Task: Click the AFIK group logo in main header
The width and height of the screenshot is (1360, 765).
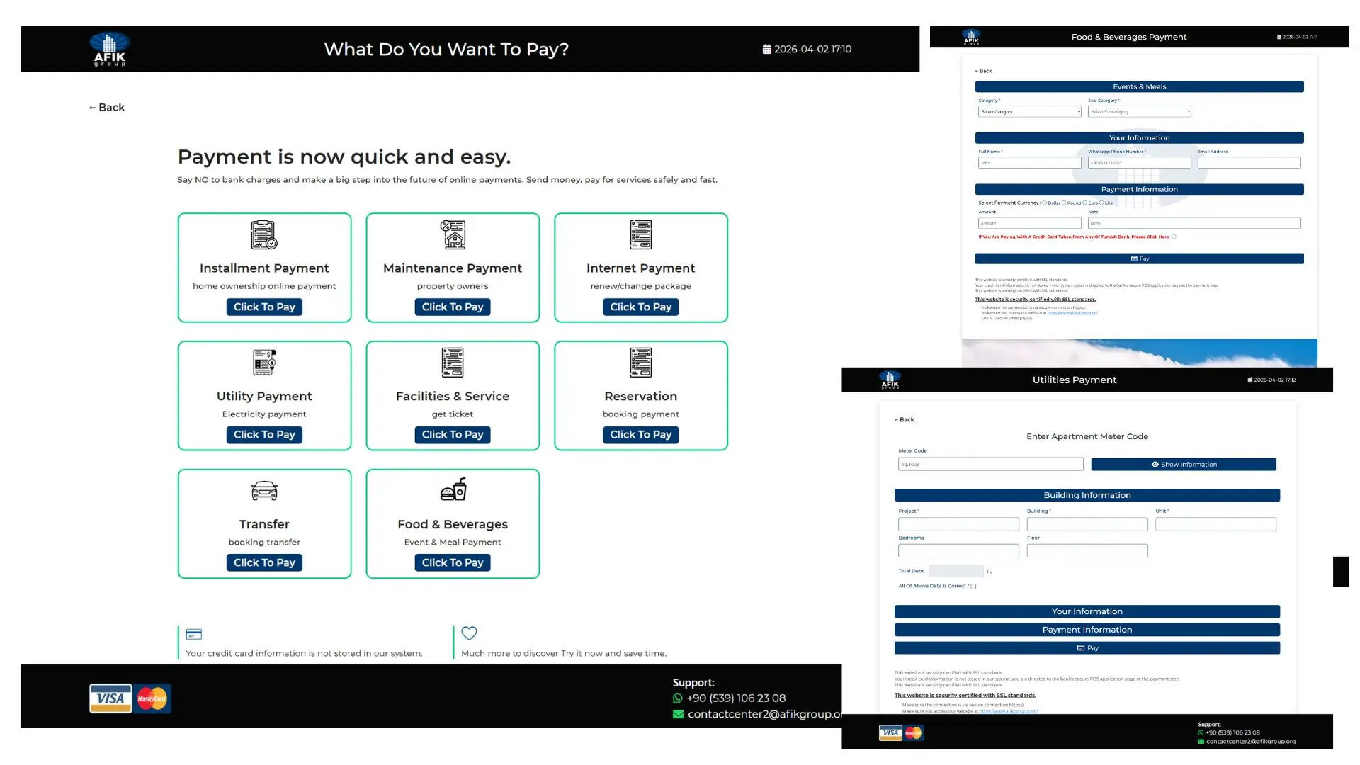Action: 110,49
